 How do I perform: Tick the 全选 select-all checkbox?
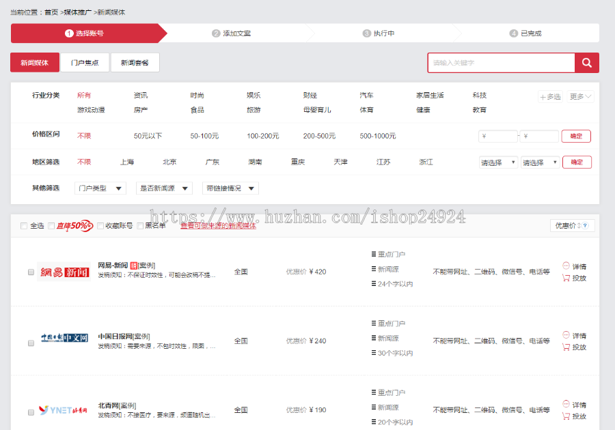(24, 226)
